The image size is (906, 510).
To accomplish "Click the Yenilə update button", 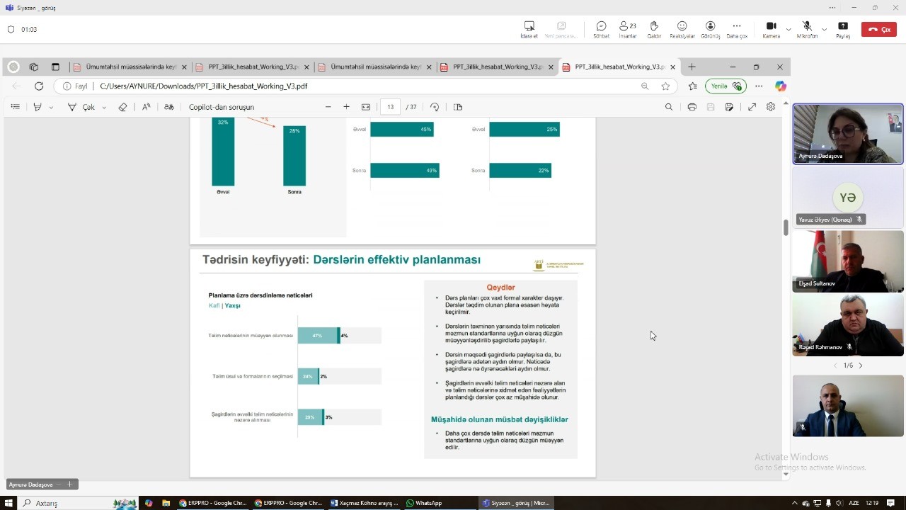I will pyautogui.click(x=726, y=86).
